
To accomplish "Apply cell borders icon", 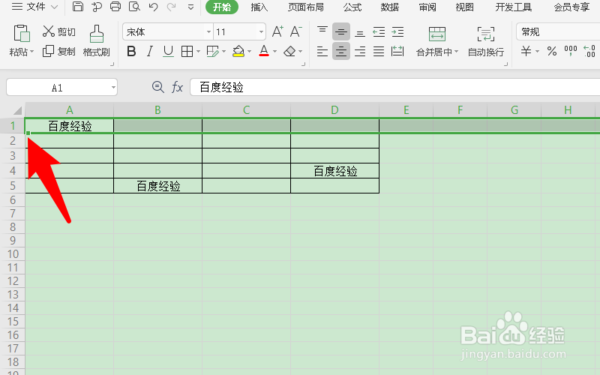I will coord(187,51).
